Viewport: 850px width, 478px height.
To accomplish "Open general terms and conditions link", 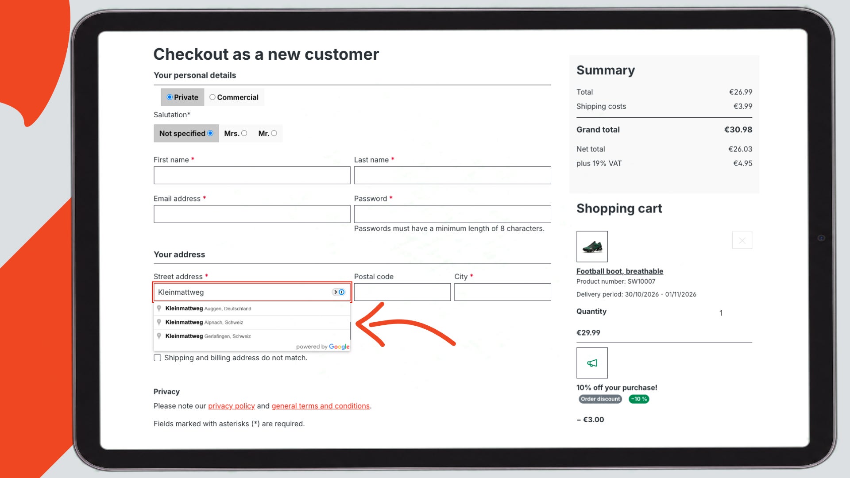I will pyautogui.click(x=321, y=406).
